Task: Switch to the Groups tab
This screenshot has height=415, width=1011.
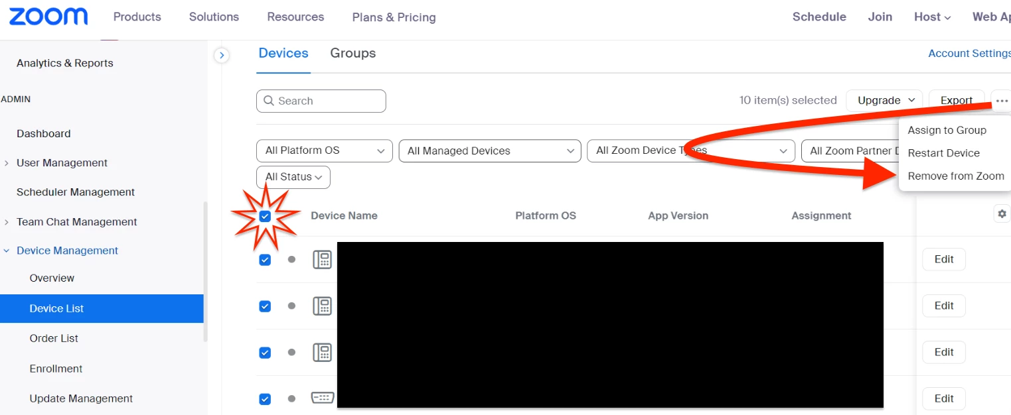Action: (353, 53)
